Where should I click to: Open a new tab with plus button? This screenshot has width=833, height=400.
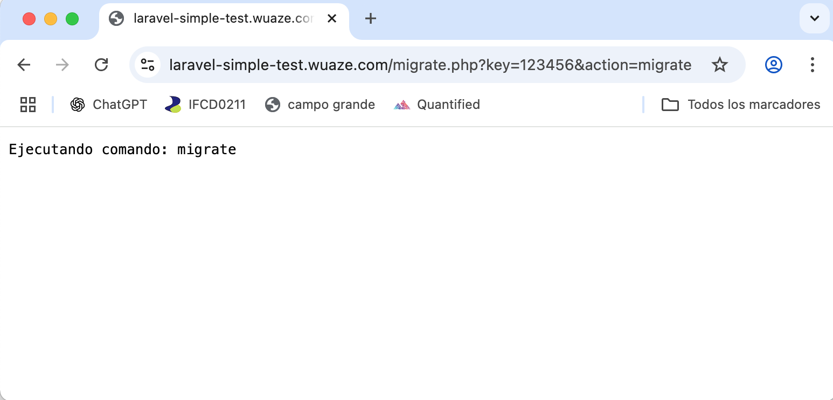click(x=370, y=19)
